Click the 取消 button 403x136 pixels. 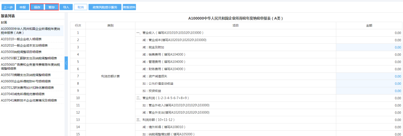coord(81,7)
